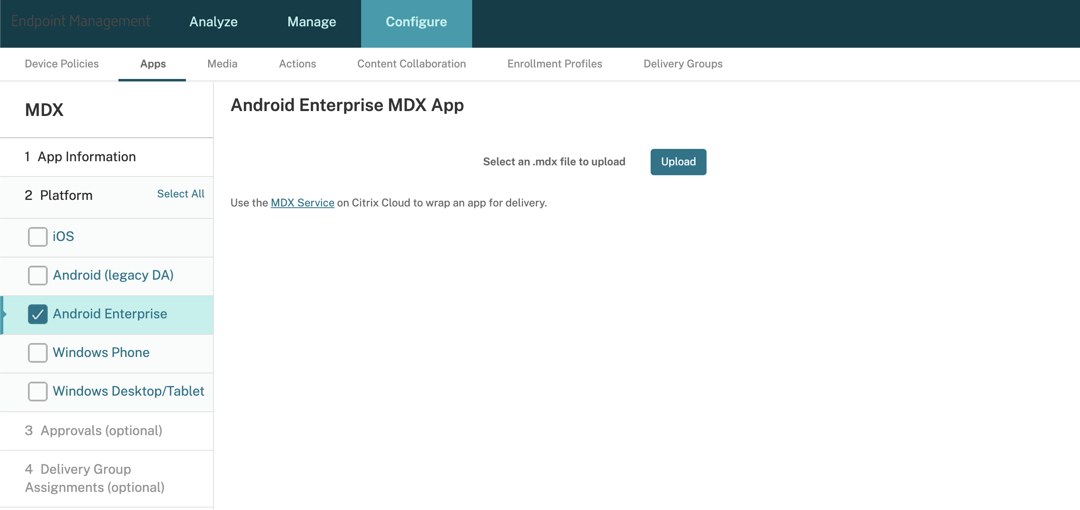The image size is (1080, 510).
Task: Click the MDX sidebar heading
Action: [44, 110]
